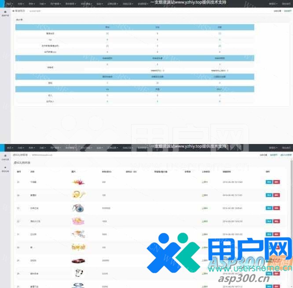Open the red car gift image in row 29
This screenshot has height=288, width=293.
click(78, 260)
